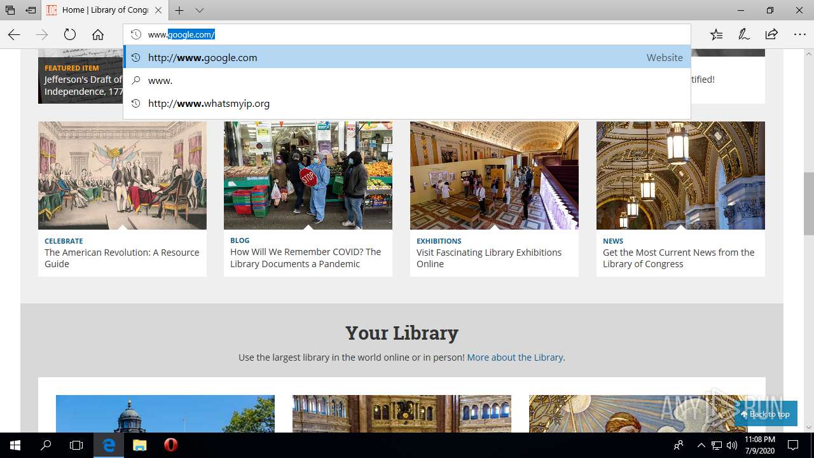Open Settings and more ellipsis menu

[x=799, y=35]
